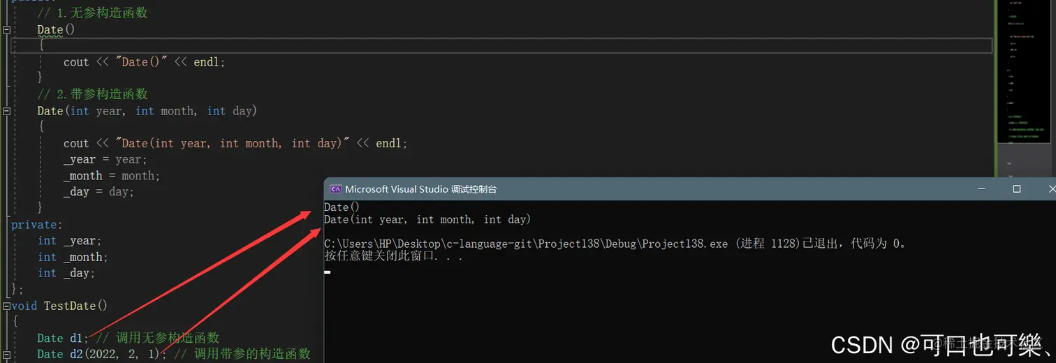The height and width of the screenshot is (363, 1056).
Task: Click the 'int _year;' member declaration
Action: [x=70, y=241]
